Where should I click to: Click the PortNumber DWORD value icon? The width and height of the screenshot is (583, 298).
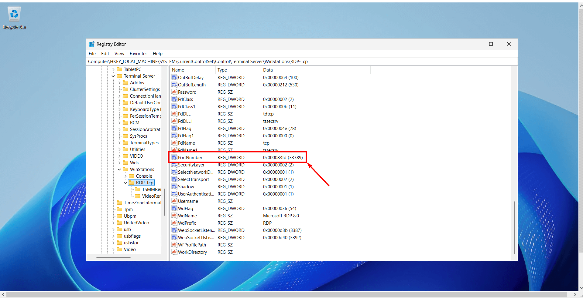[x=174, y=157]
